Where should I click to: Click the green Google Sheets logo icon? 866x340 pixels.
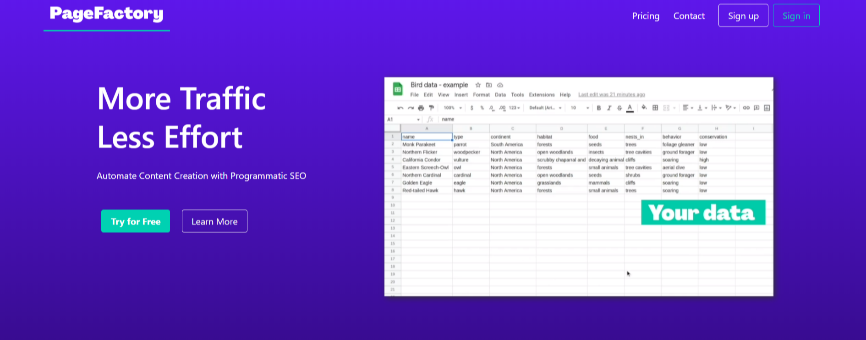point(397,89)
